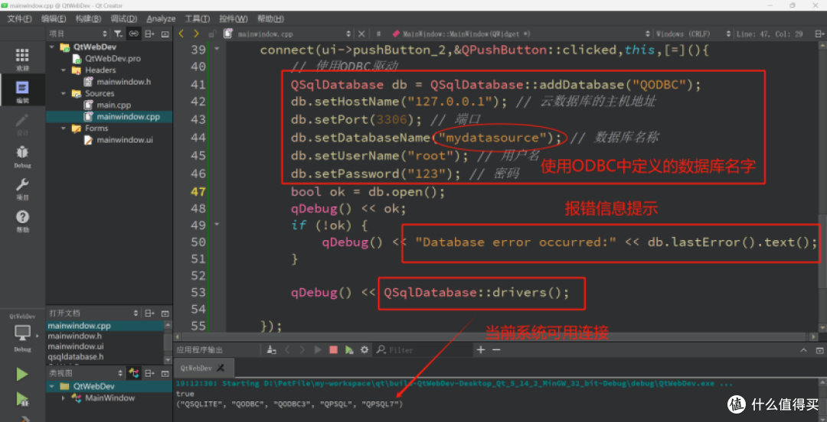The width and height of the screenshot is (827, 422).
Task: Clear the application output with broom icon
Action: point(272,350)
